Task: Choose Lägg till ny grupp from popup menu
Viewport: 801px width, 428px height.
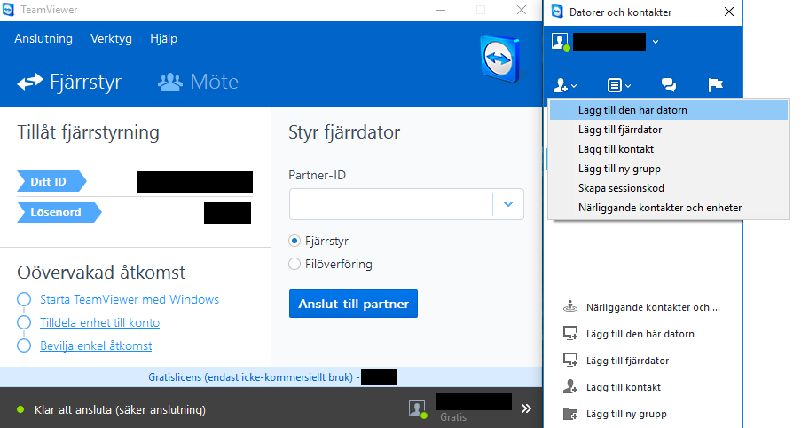Action: (669, 168)
